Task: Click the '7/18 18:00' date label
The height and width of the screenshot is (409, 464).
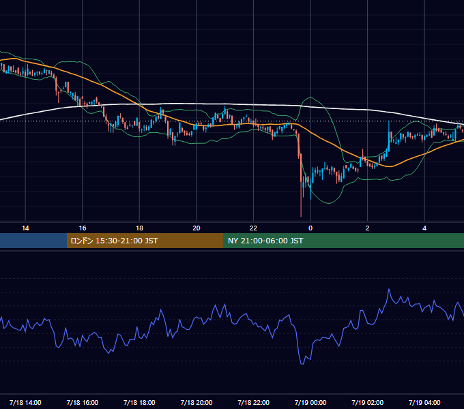Action: (x=139, y=402)
